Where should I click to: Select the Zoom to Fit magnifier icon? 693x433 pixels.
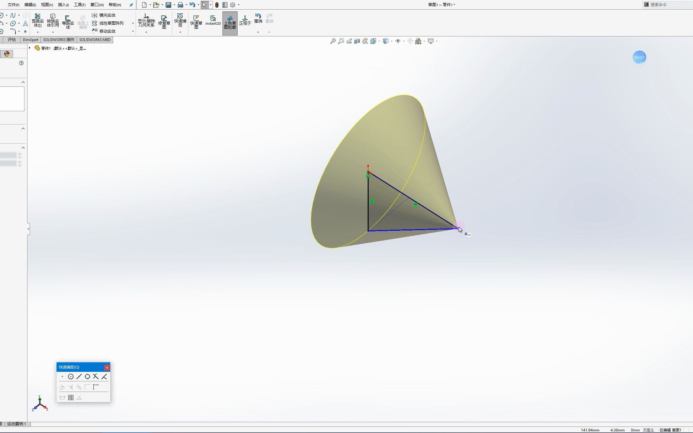(x=333, y=41)
